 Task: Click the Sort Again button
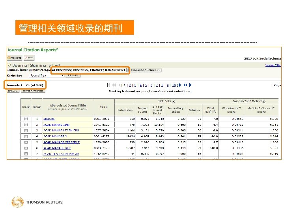[x=73, y=75]
